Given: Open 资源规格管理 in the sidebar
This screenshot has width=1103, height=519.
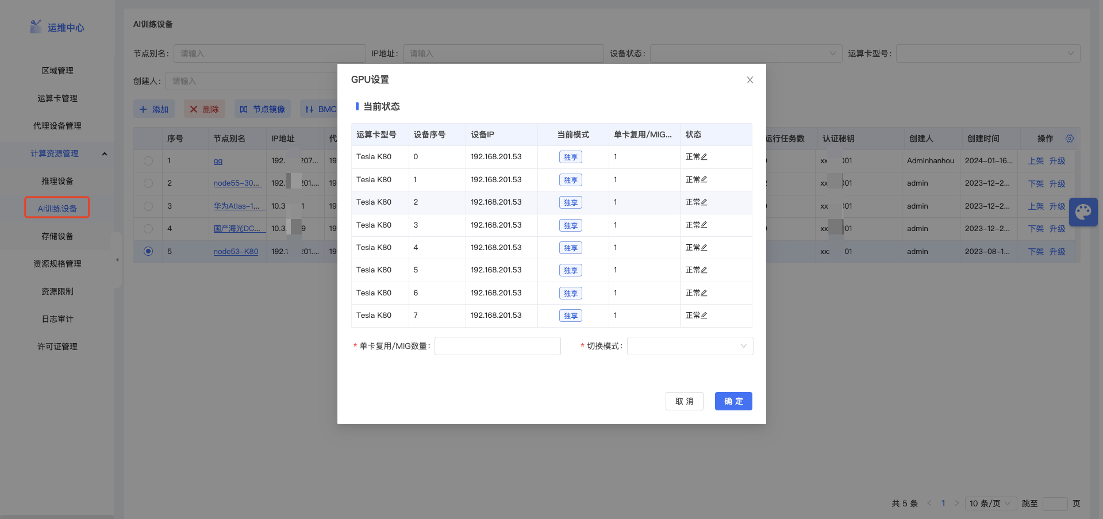Looking at the screenshot, I should tap(57, 264).
